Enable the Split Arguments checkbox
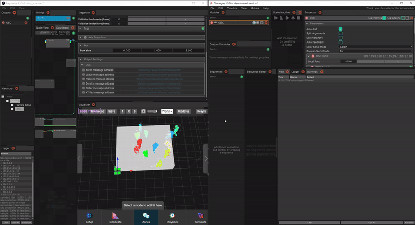 coord(341,33)
